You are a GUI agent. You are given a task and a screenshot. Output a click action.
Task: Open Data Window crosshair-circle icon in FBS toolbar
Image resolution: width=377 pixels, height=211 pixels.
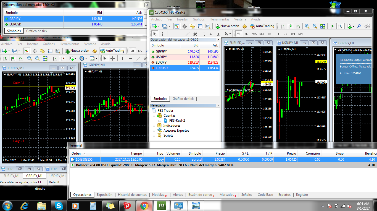pyautogui.click(x=184, y=26)
